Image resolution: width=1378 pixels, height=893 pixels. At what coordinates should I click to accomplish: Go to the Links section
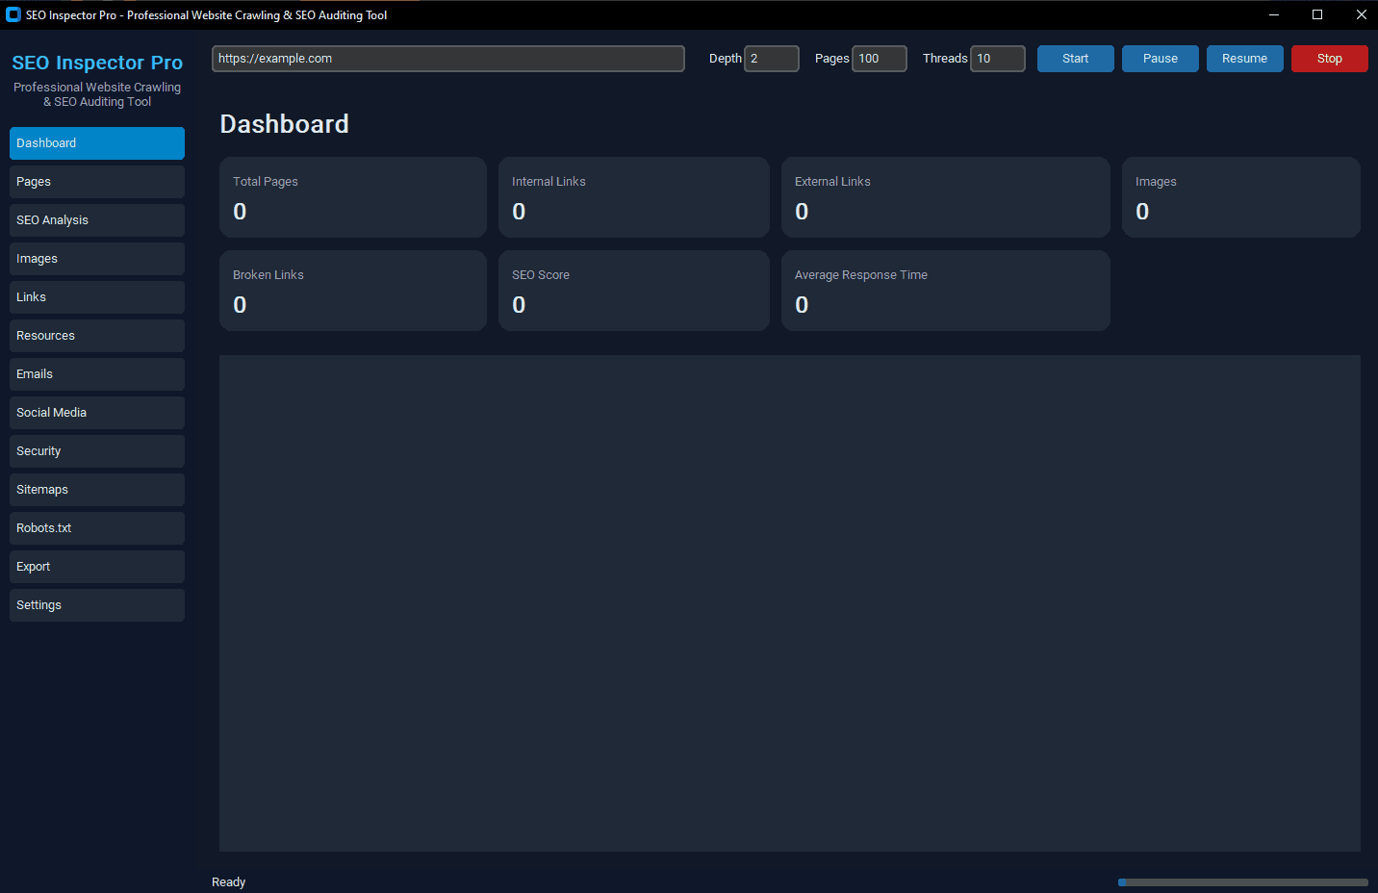pos(97,297)
